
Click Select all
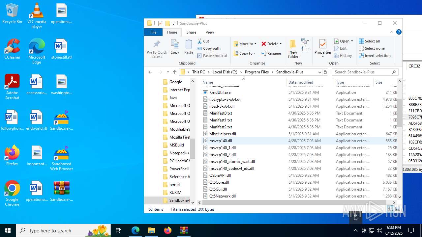pos(369,41)
